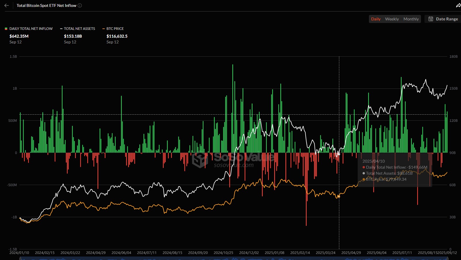Click the 2025/04/29 date axis label

pyautogui.click(x=351, y=253)
